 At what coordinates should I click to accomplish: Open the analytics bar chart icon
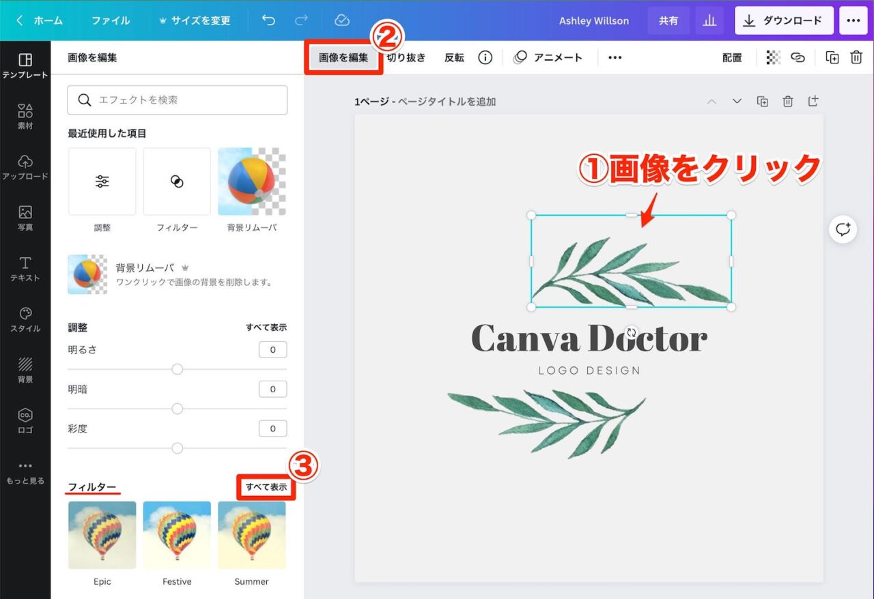click(x=709, y=20)
